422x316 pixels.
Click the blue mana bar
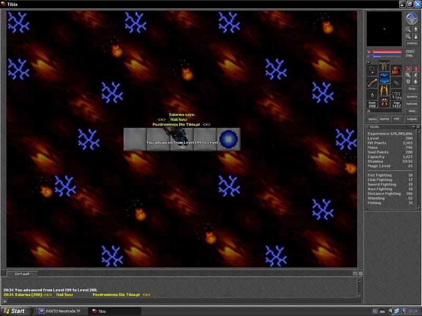(387, 56)
